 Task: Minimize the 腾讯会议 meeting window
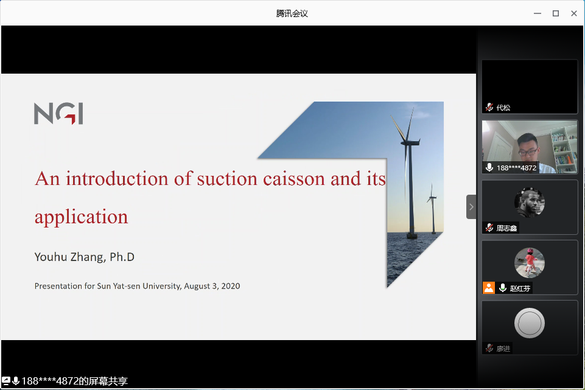coord(537,13)
